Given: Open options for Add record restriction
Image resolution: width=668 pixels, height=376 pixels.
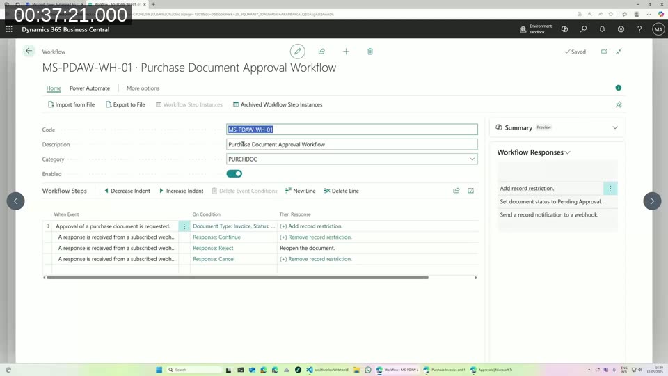Looking at the screenshot, I should point(610,189).
